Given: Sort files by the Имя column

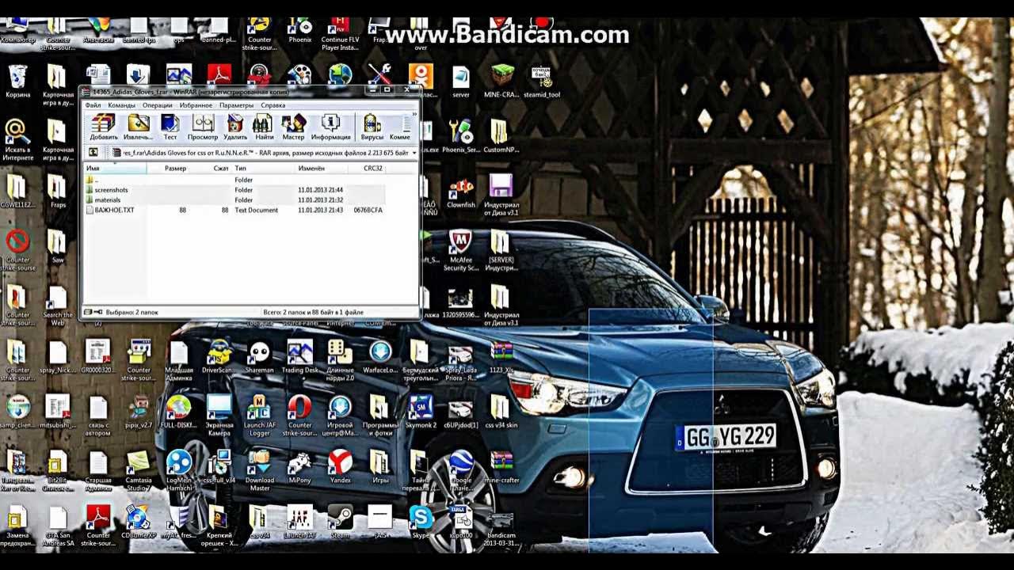Looking at the screenshot, I should coord(116,168).
